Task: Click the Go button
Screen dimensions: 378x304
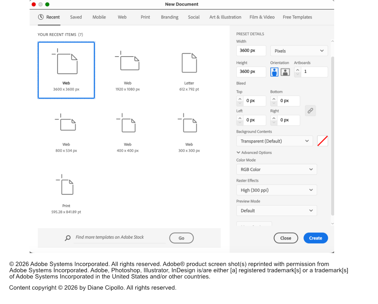Action: tap(181, 238)
